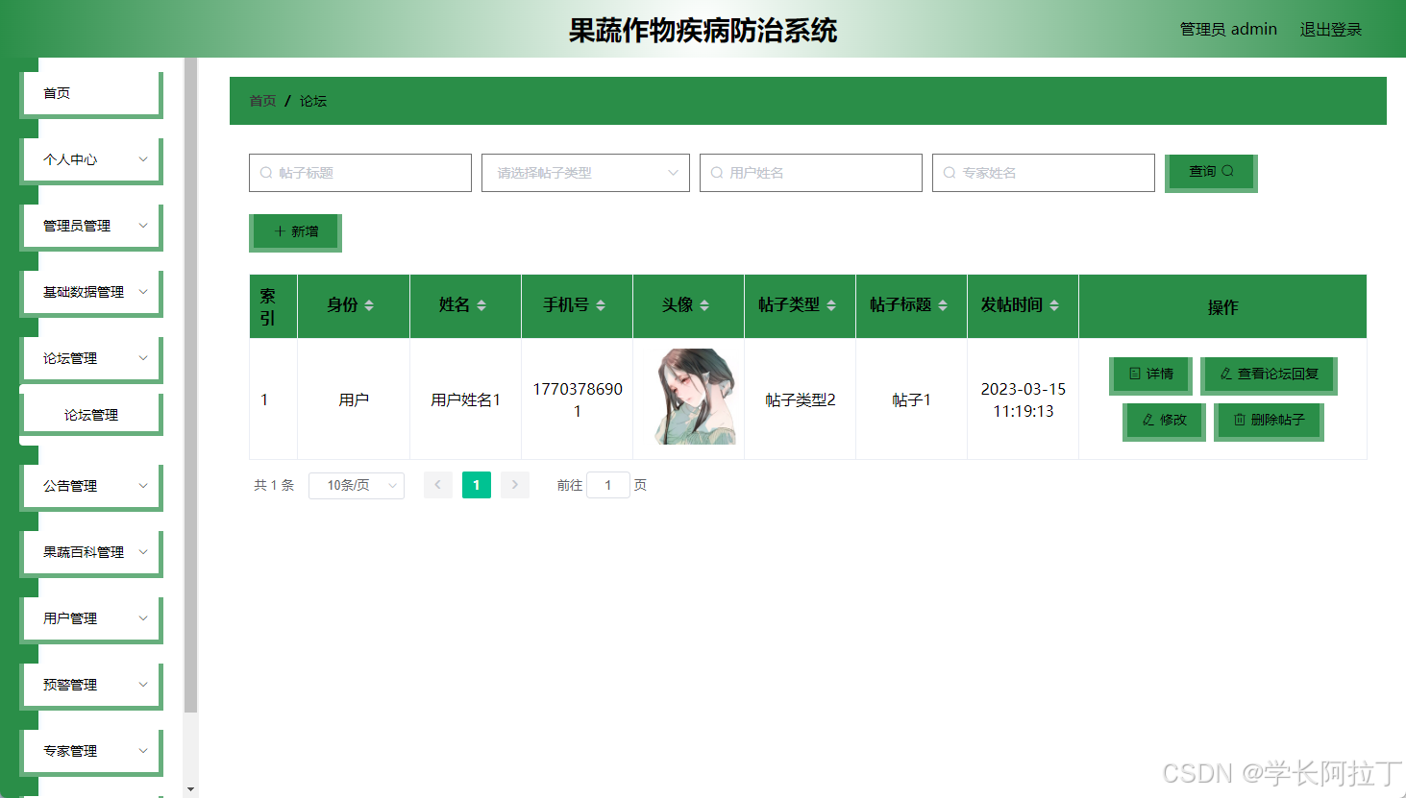Click 退出登录 at the top right
The width and height of the screenshot is (1406, 798).
click(x=1330, y=29)
